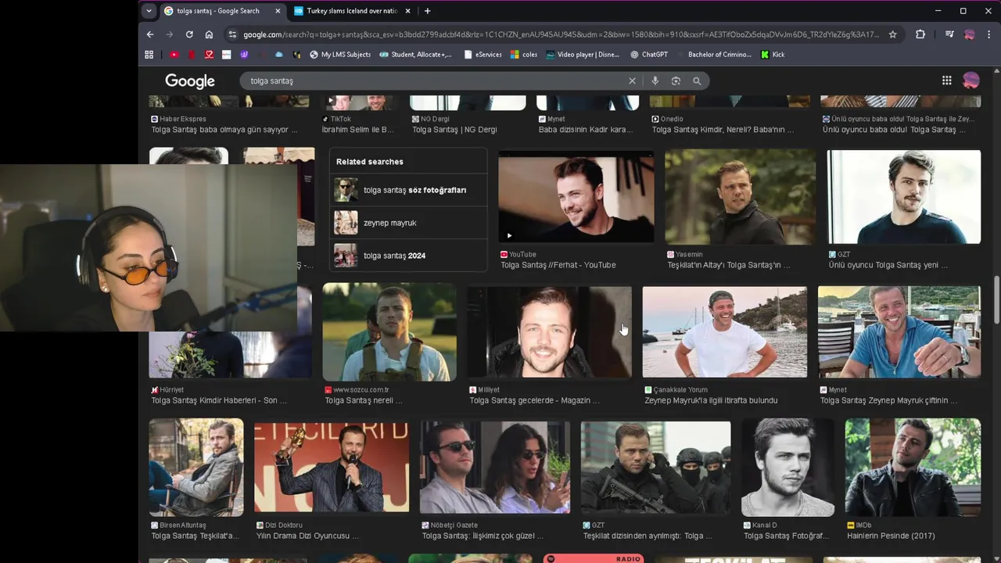Click the purple U bookmark icon
This screenshot has width=1001, height=563.
(x=244, y=55)
